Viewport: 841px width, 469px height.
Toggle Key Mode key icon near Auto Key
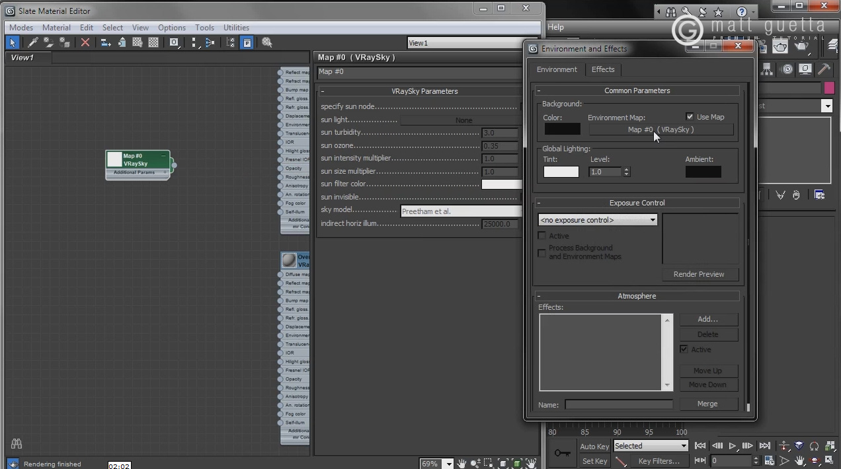coord(563,453)
